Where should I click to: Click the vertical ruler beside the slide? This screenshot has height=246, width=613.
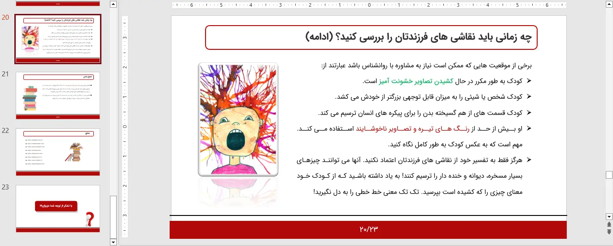pos(125,127)
